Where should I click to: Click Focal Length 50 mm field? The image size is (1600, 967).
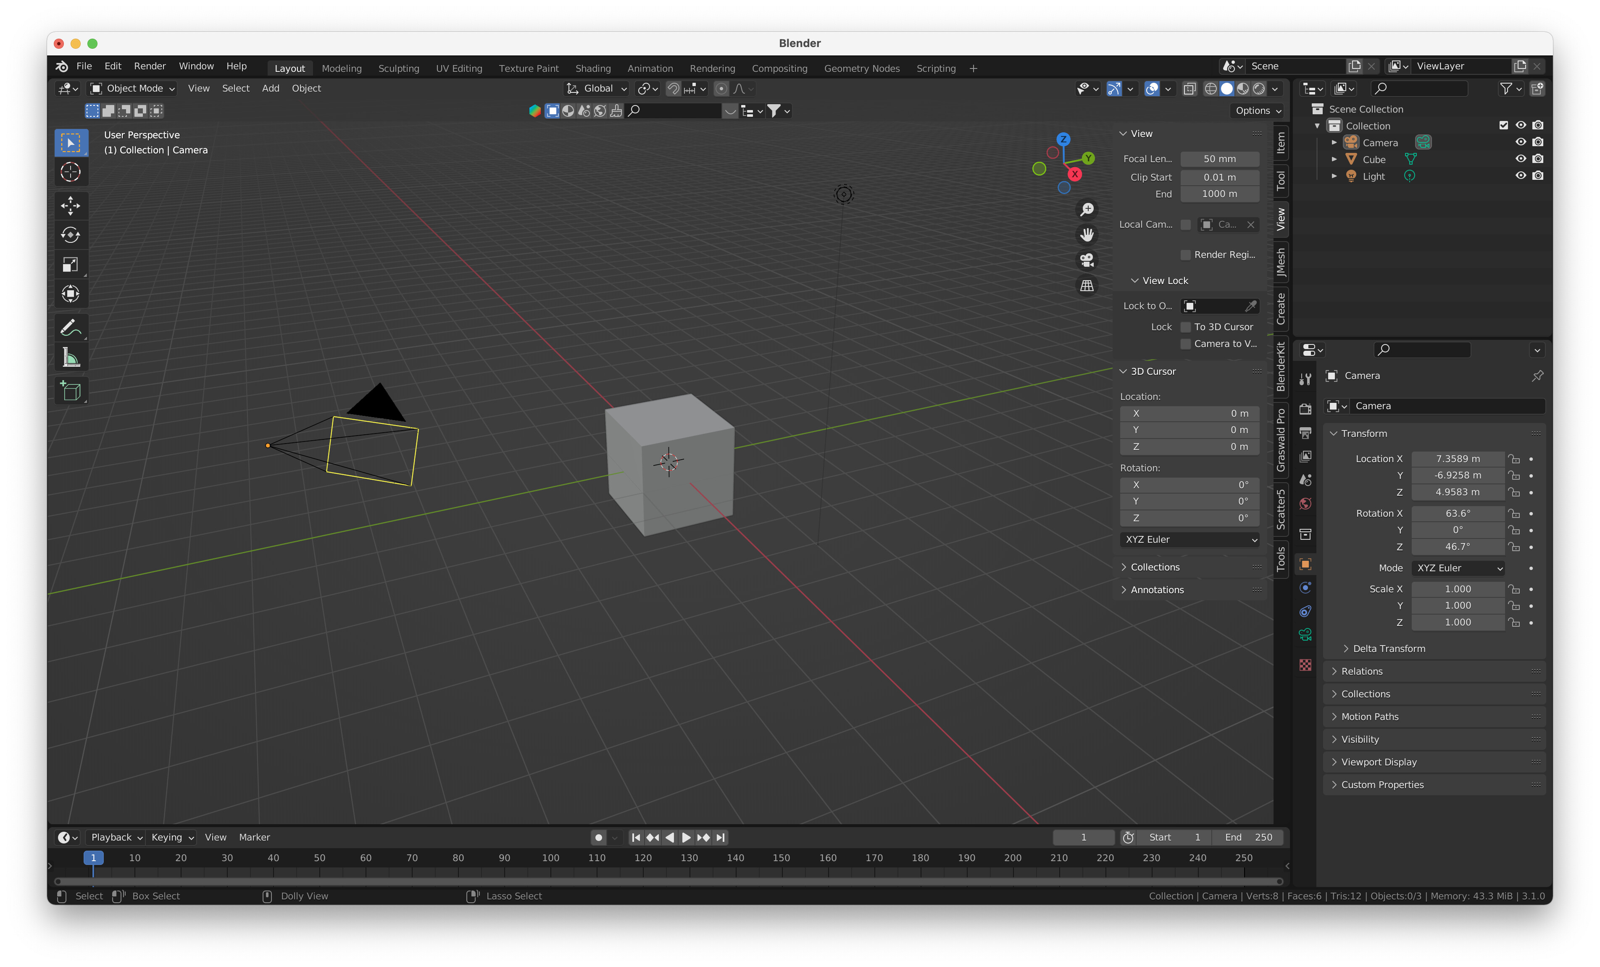point(1219,158)
